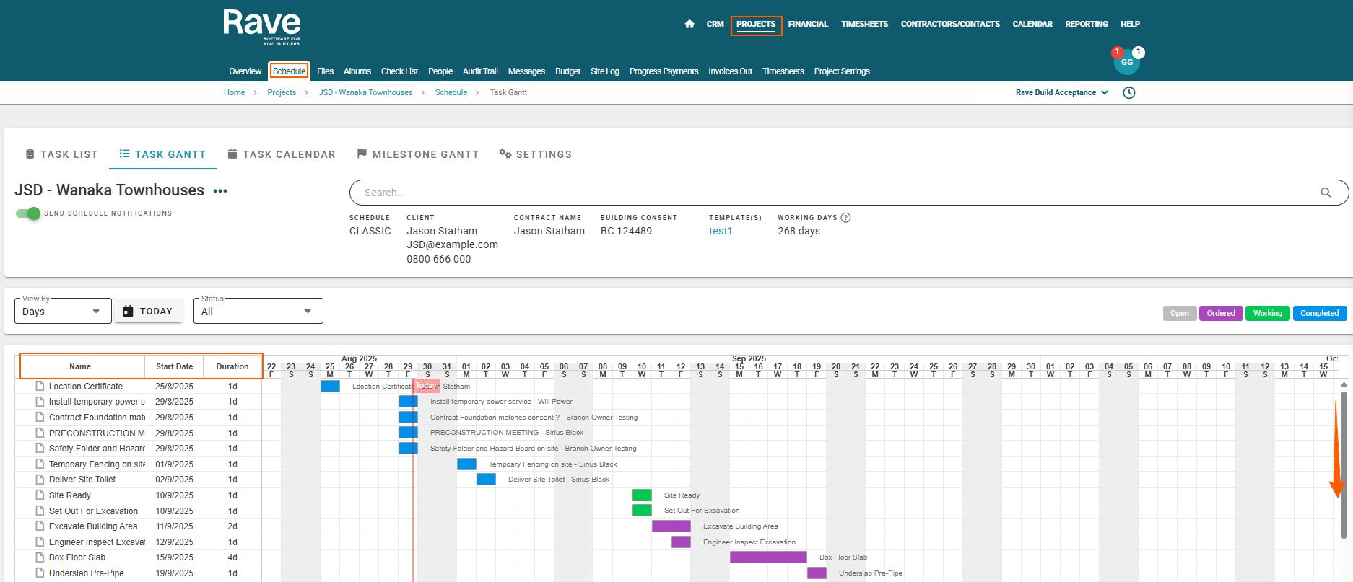Open project Albums
Screen dimensions: 1353x582
click(357, 71)
